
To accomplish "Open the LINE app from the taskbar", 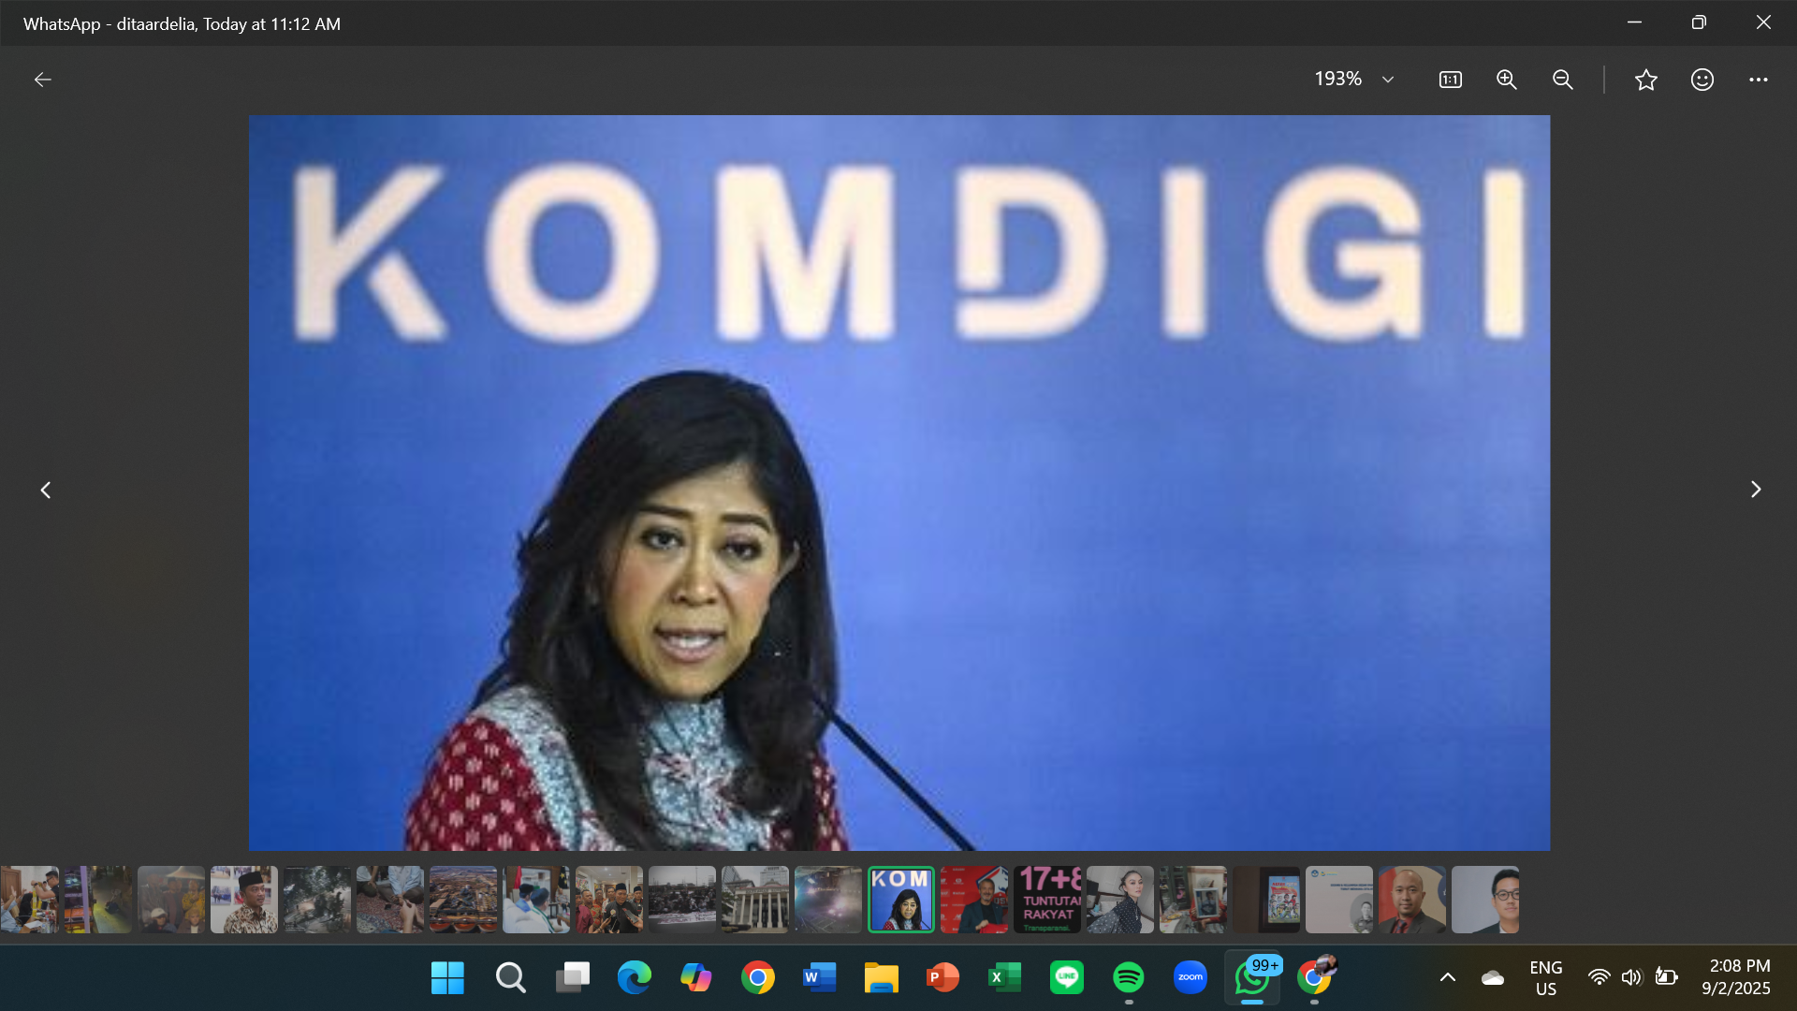I will 1066,977.
